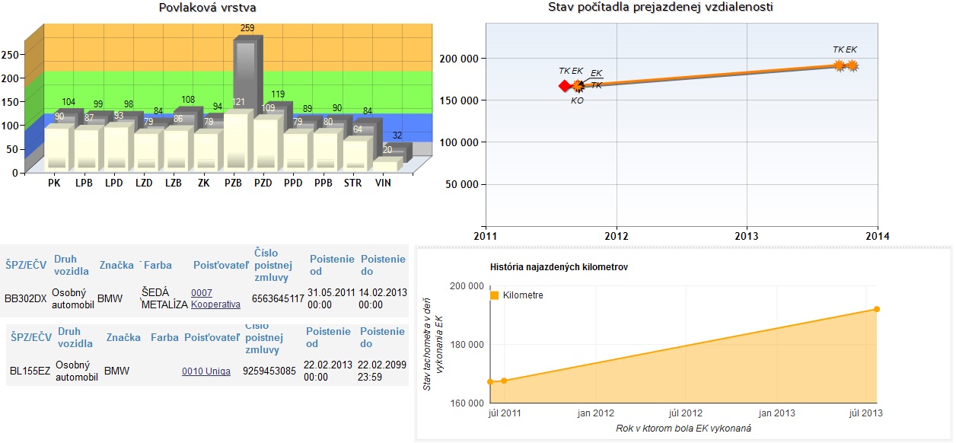
Task: Click license plate BL155EZ in second table
Action: coord(30,371)
